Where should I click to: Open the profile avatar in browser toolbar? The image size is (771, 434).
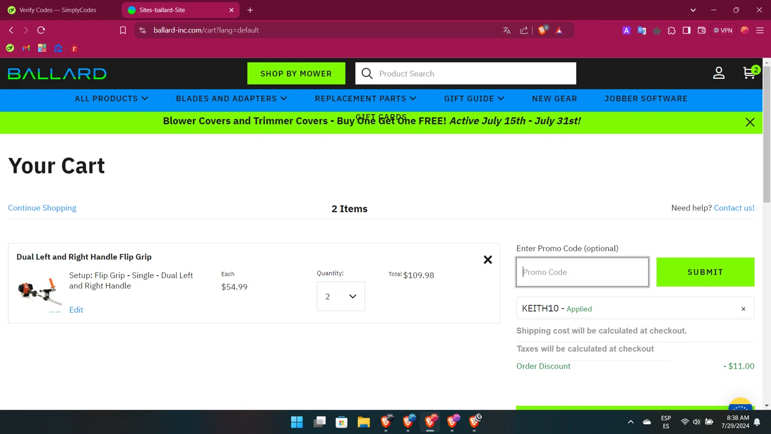[x=745, y=30]
